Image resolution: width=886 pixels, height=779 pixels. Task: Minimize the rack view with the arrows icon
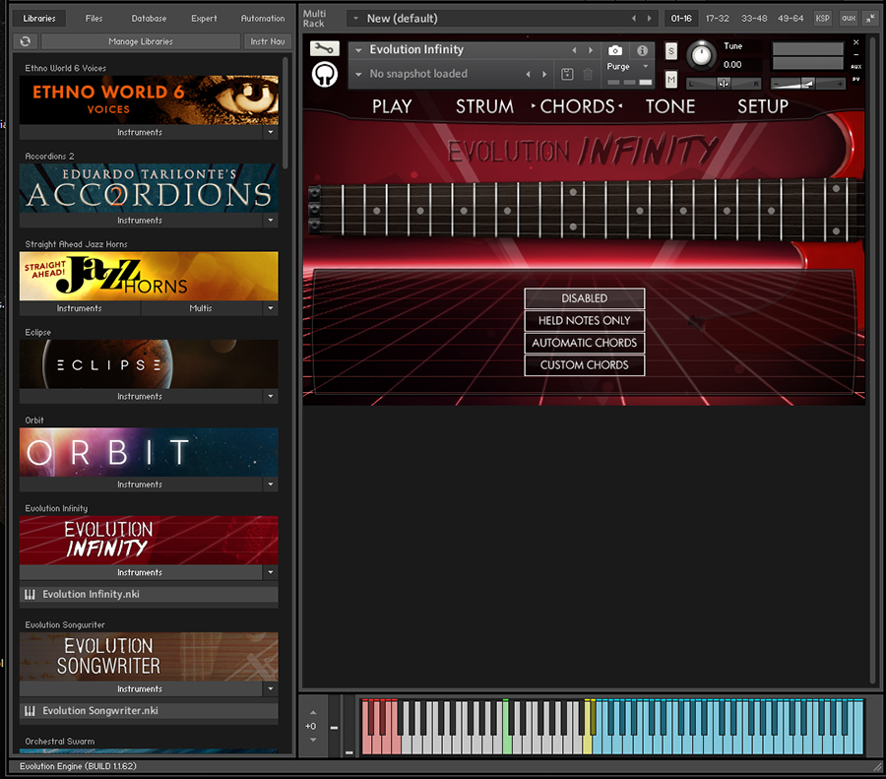point(871,18)
